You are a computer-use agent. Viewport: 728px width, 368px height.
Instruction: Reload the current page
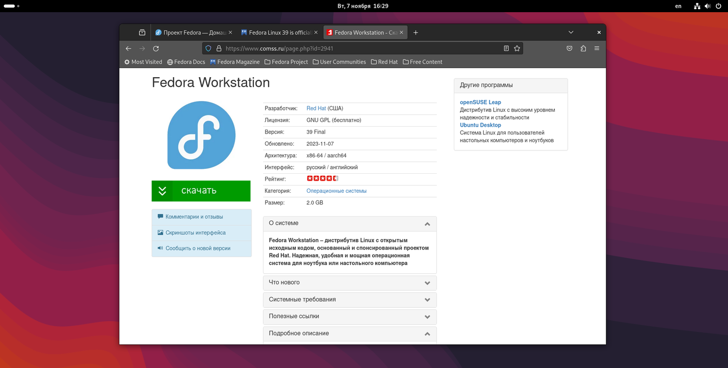click(156, 49)
